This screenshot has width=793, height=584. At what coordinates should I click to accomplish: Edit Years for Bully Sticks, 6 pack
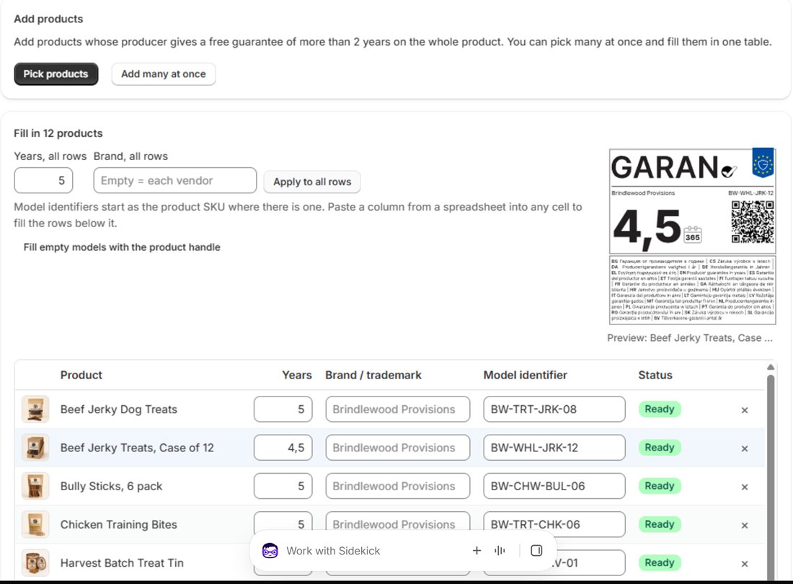[x=283, y=486]
